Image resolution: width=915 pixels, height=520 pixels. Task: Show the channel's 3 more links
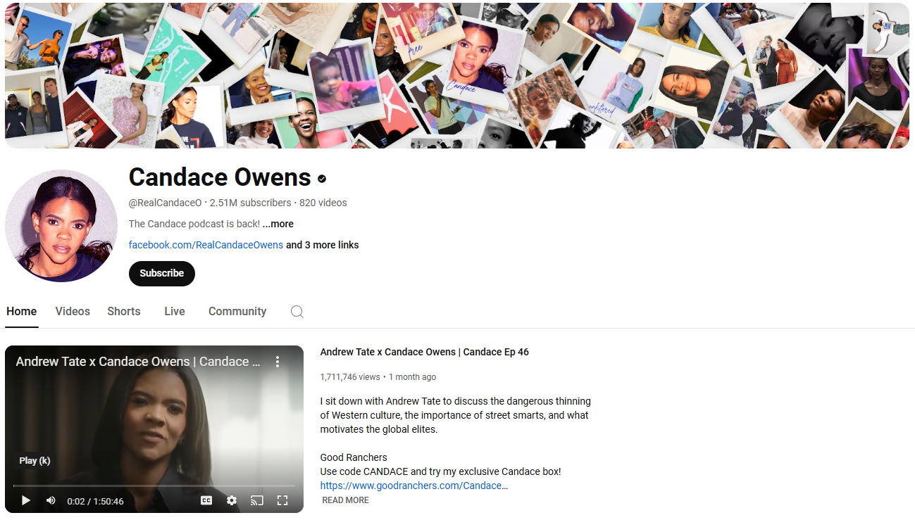[x=322, y=245]
